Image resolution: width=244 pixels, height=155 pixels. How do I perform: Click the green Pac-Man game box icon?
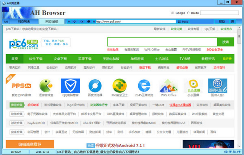pyautogui.click(x=46, y=86)
